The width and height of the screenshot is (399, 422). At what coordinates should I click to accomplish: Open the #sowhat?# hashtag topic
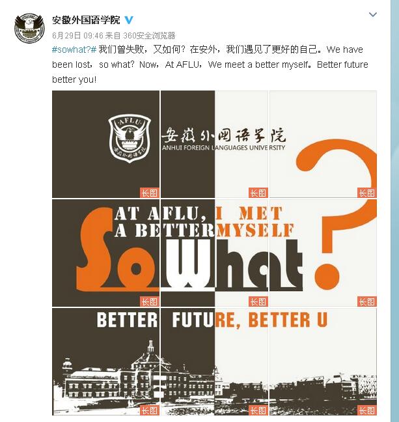[74, 49]
